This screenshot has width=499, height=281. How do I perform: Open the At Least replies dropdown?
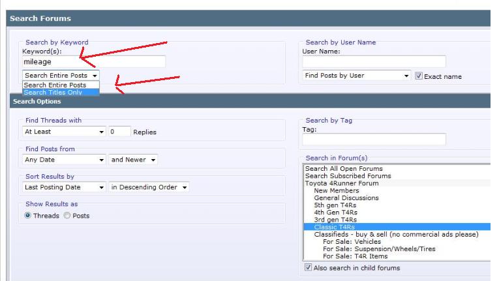[64, 132]
